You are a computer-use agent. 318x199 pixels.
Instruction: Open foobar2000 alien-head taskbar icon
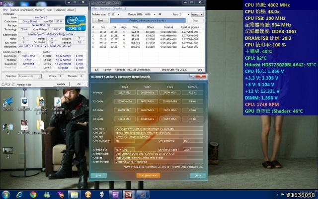coord(101,195)
